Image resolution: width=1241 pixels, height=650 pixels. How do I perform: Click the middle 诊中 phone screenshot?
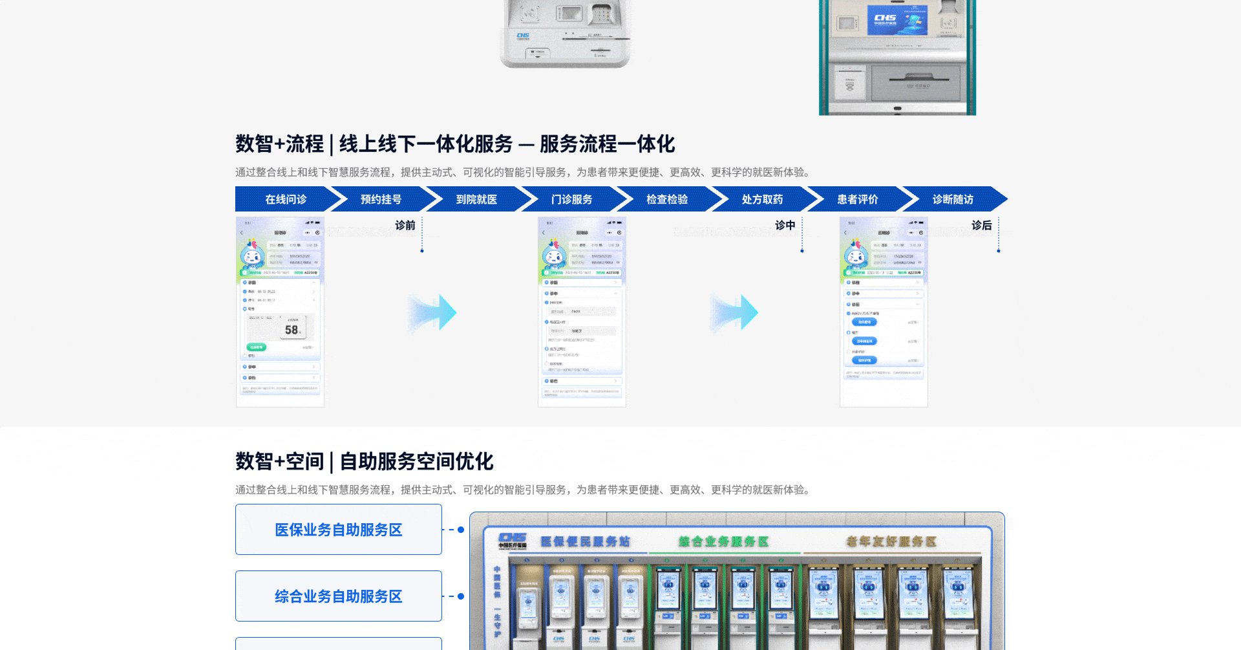click(582, 312)
